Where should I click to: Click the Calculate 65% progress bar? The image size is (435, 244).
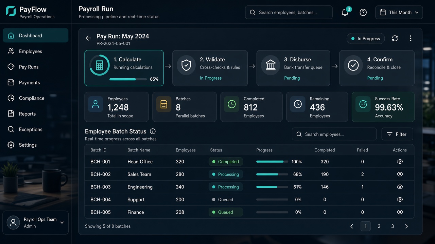click(x=128, y=79)
